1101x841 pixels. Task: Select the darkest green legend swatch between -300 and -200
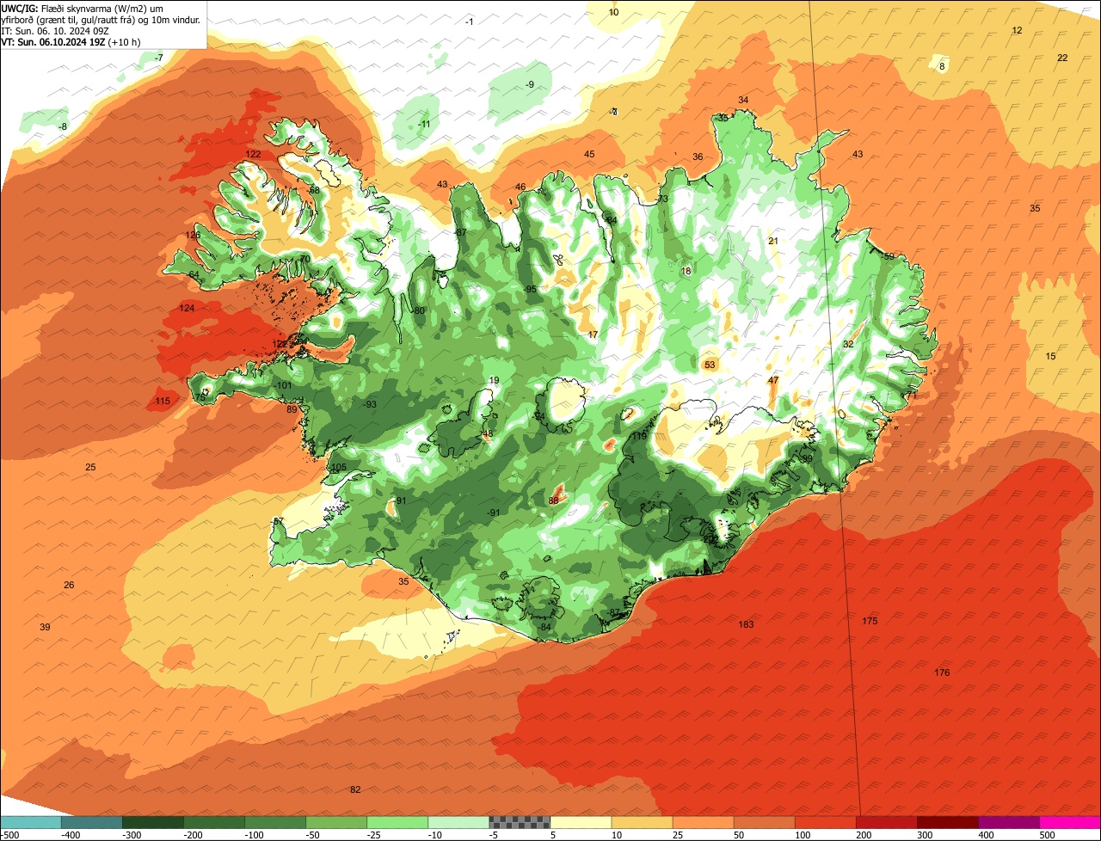click(x=152, y=822)
